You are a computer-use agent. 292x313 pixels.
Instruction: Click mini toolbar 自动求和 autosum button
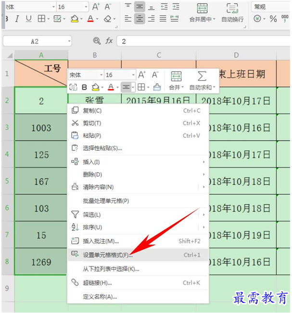click(x=202, y=81)
